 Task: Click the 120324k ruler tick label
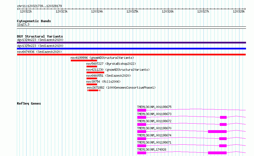(97, 11)
